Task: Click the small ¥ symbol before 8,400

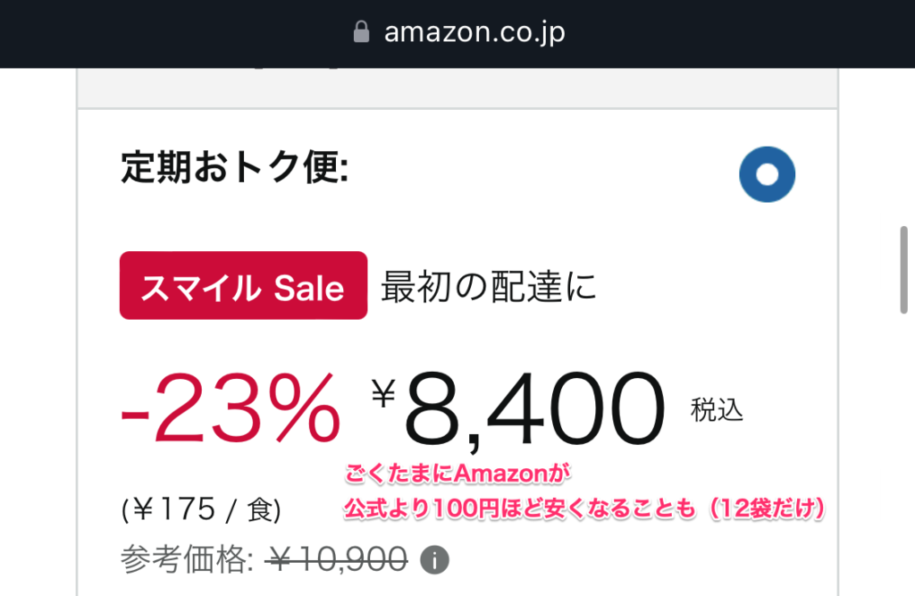Action: tap(383, 391)
